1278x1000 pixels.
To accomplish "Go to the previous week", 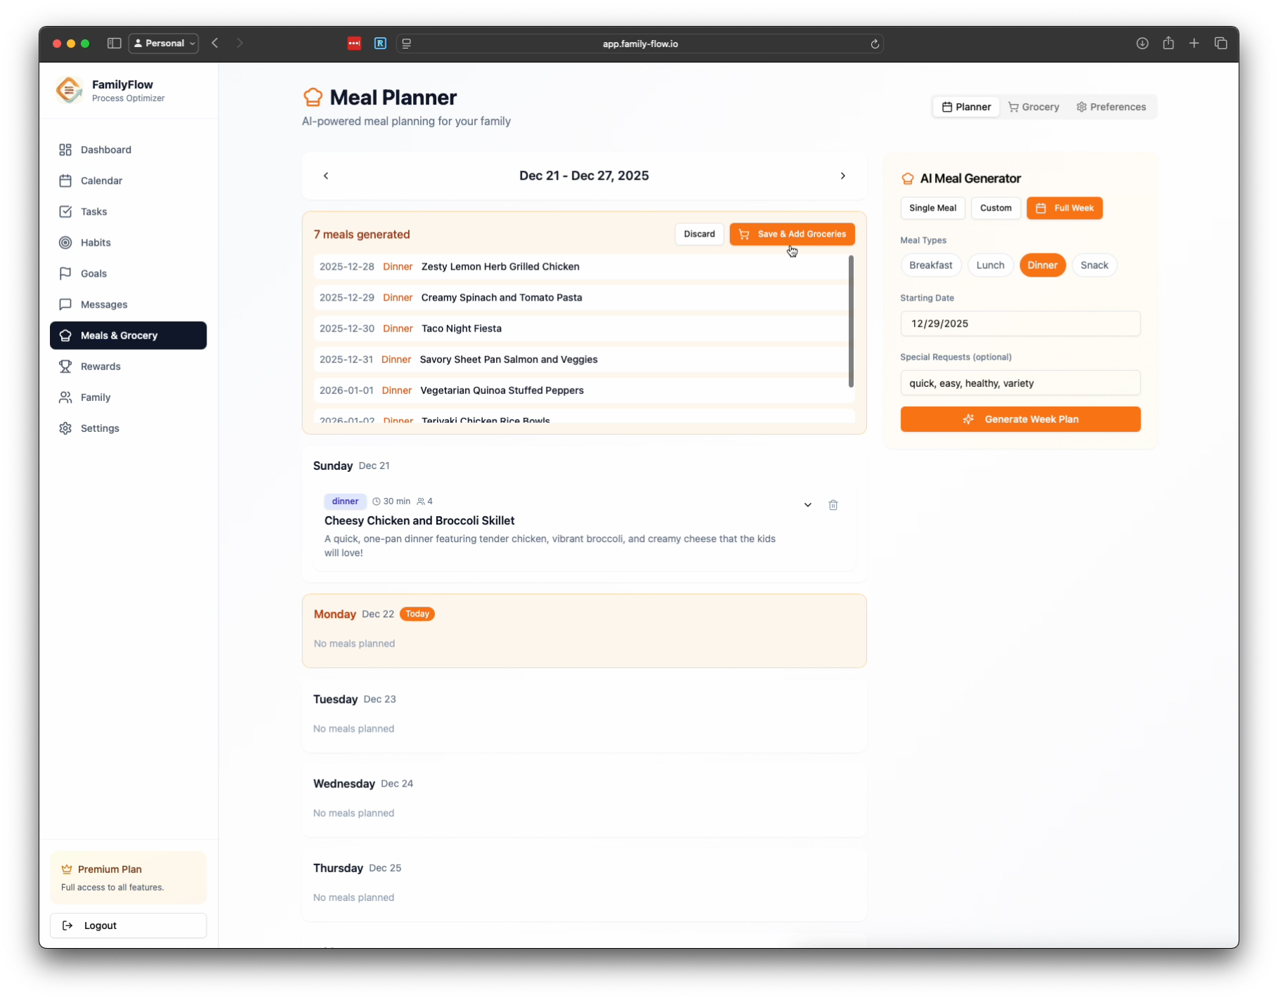I will click(x=326, y=176).
